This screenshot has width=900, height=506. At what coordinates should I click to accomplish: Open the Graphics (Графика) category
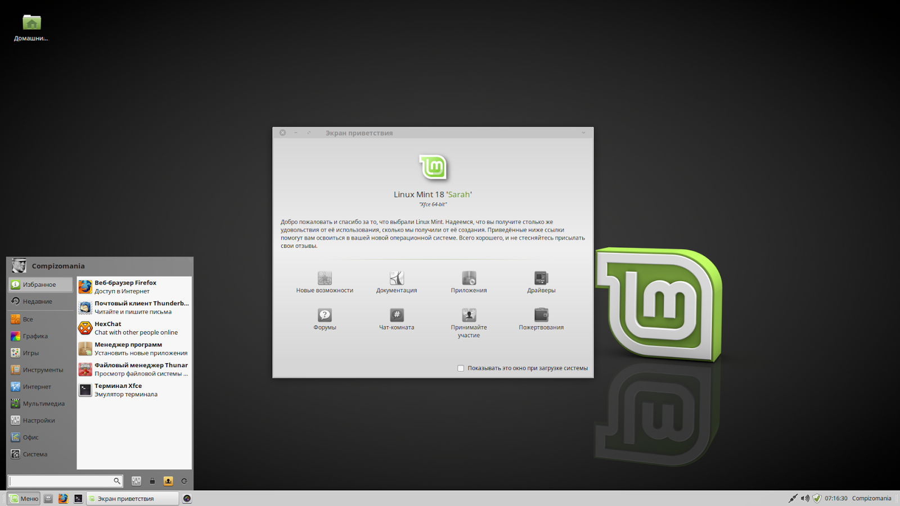pos(41,336)
